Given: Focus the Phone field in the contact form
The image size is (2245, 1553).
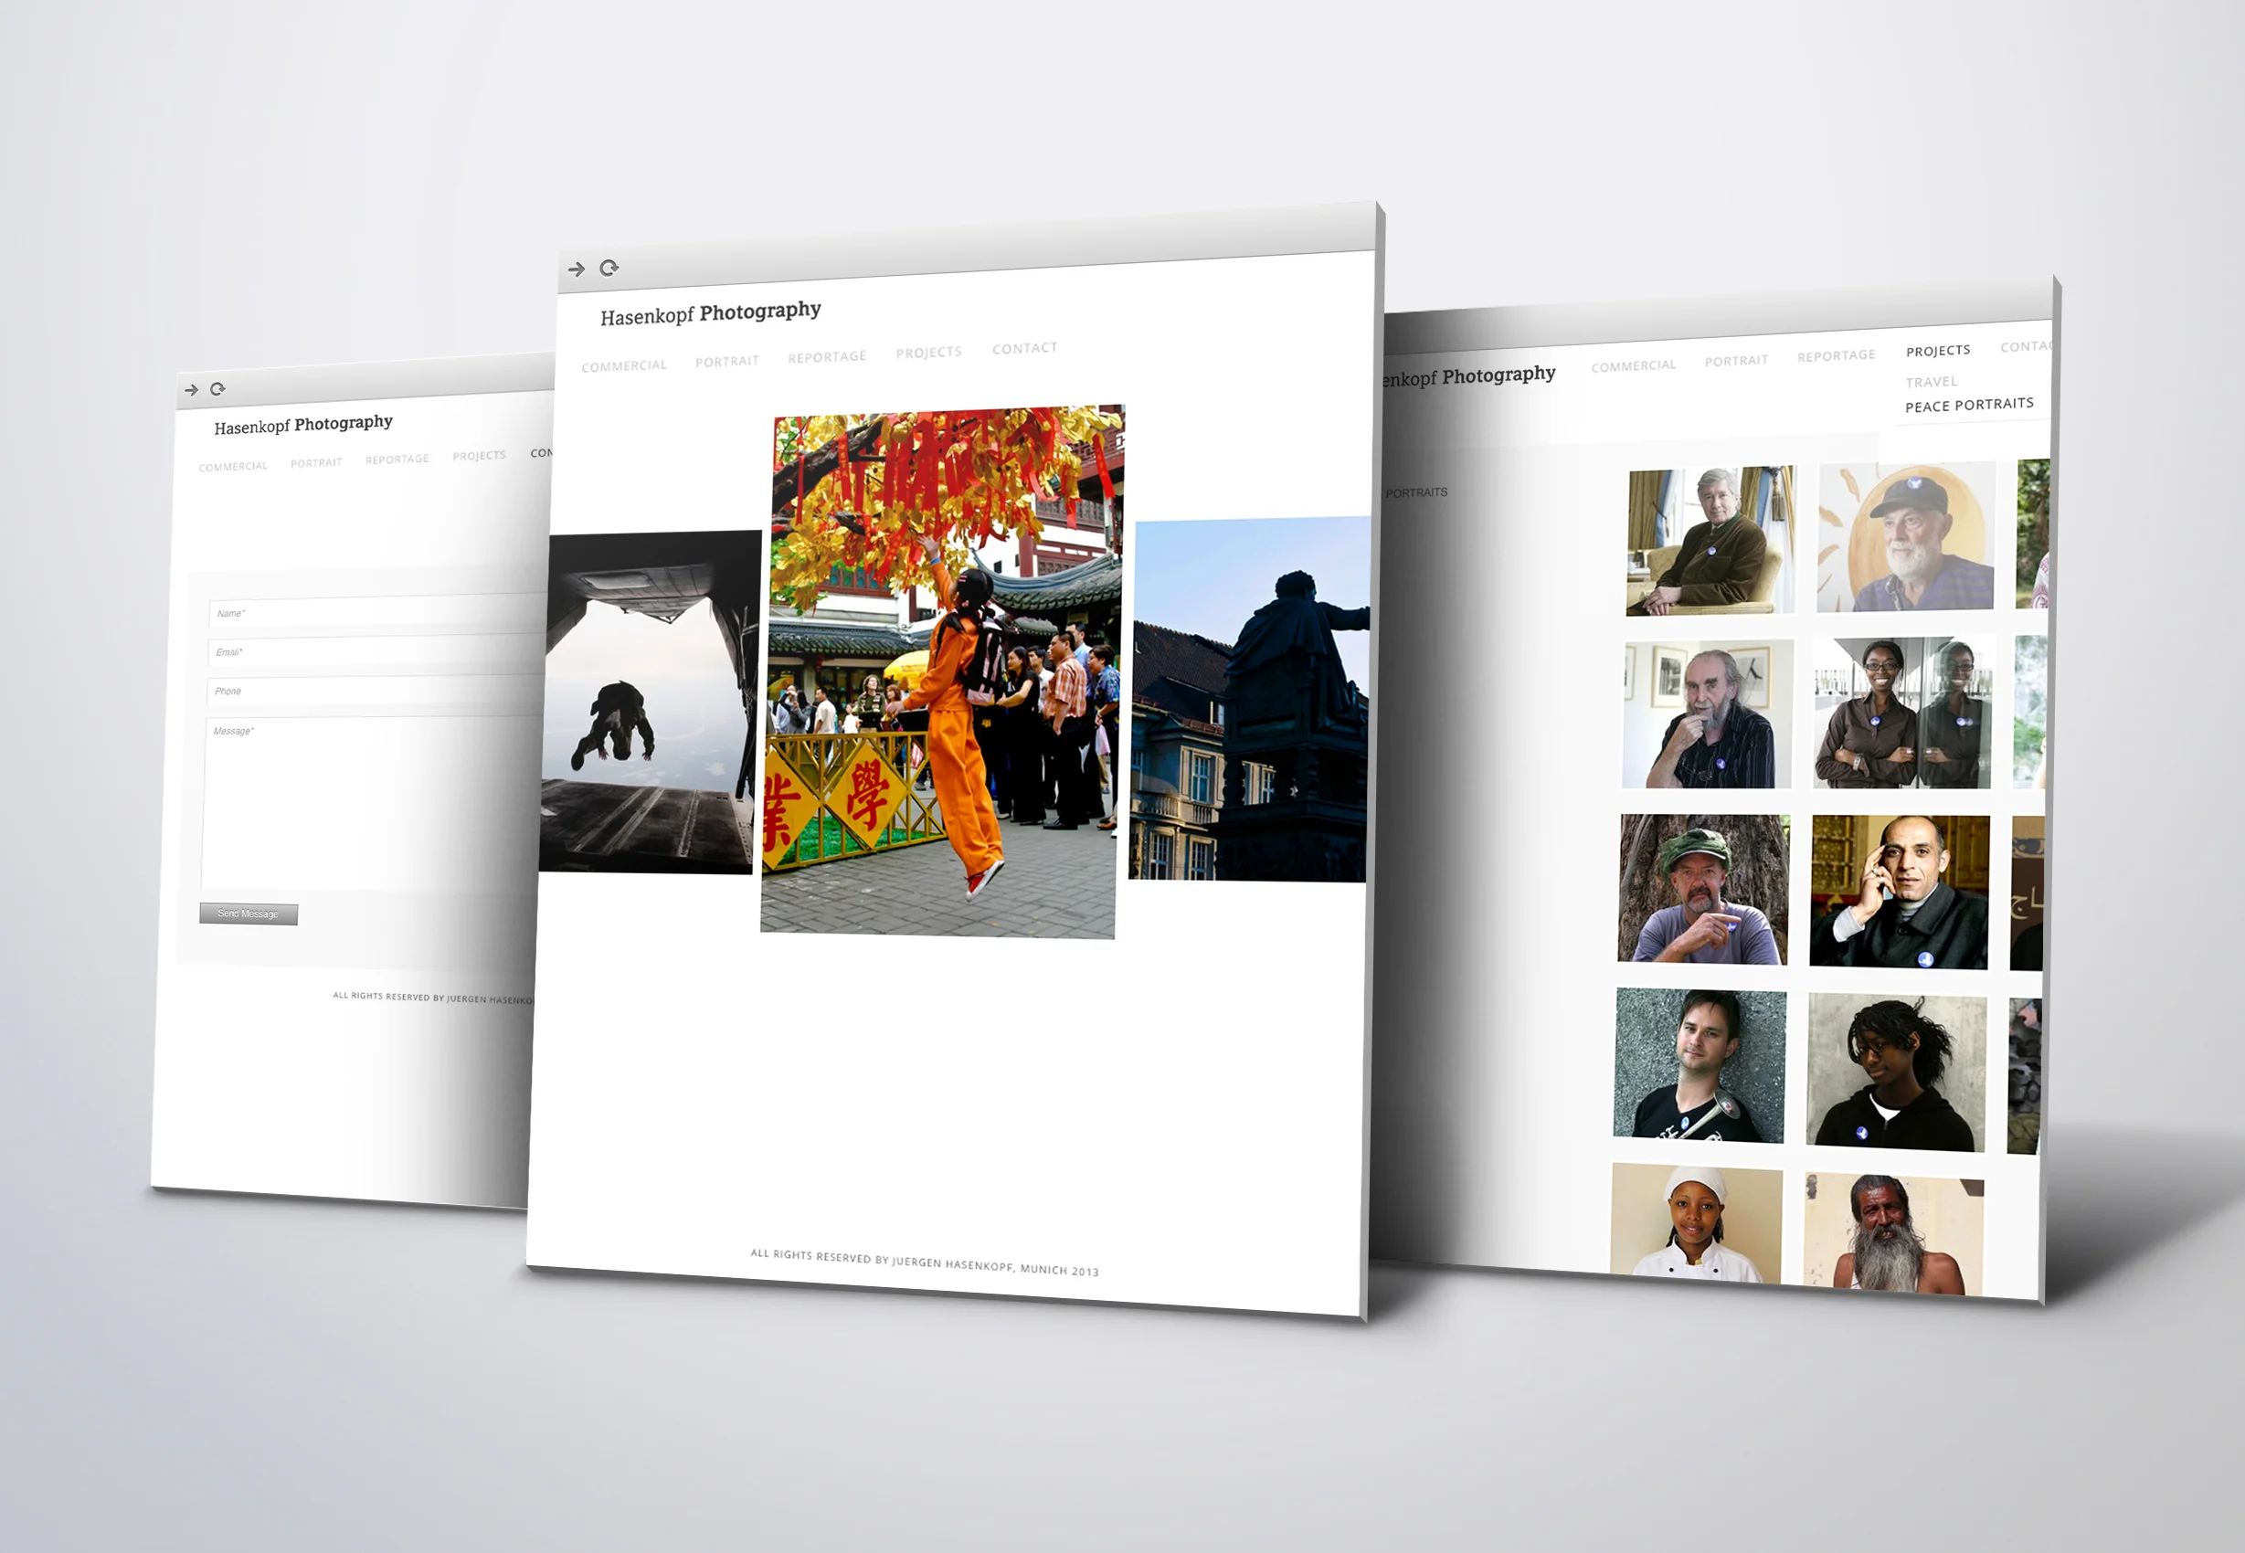Looking at the screenshot, I should [376, 690].
